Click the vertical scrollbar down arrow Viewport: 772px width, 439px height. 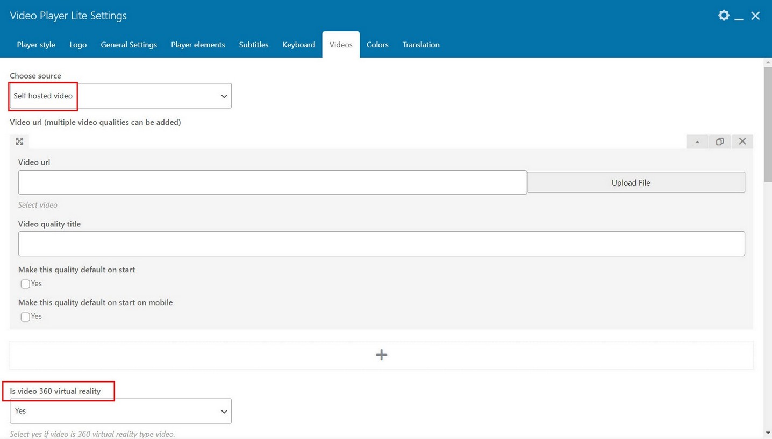(x=768, y=433)
